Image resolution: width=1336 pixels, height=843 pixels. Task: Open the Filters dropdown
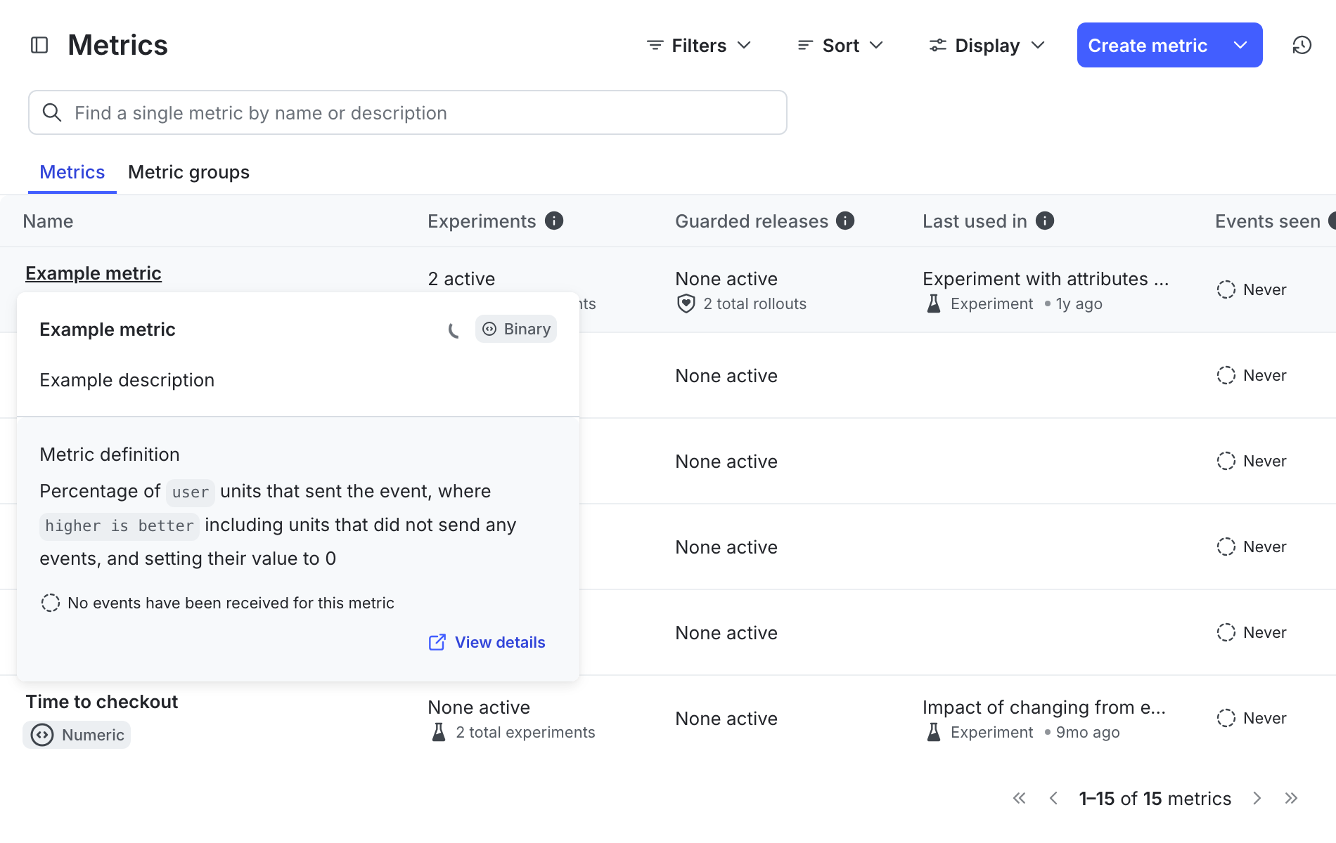point(699,46)
